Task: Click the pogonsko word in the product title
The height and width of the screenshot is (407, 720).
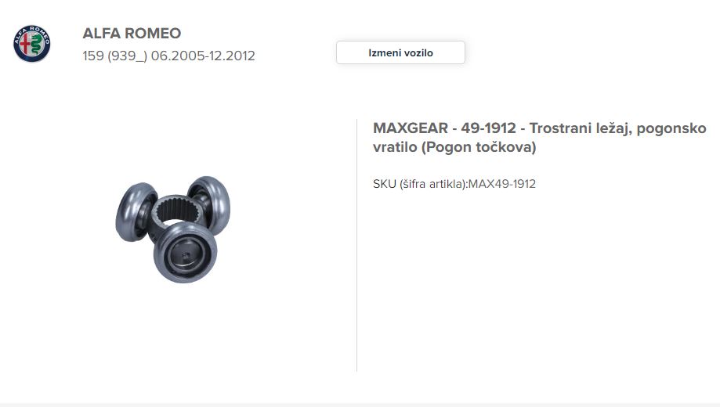Action: pyautogui.click(x=671, y=128)
